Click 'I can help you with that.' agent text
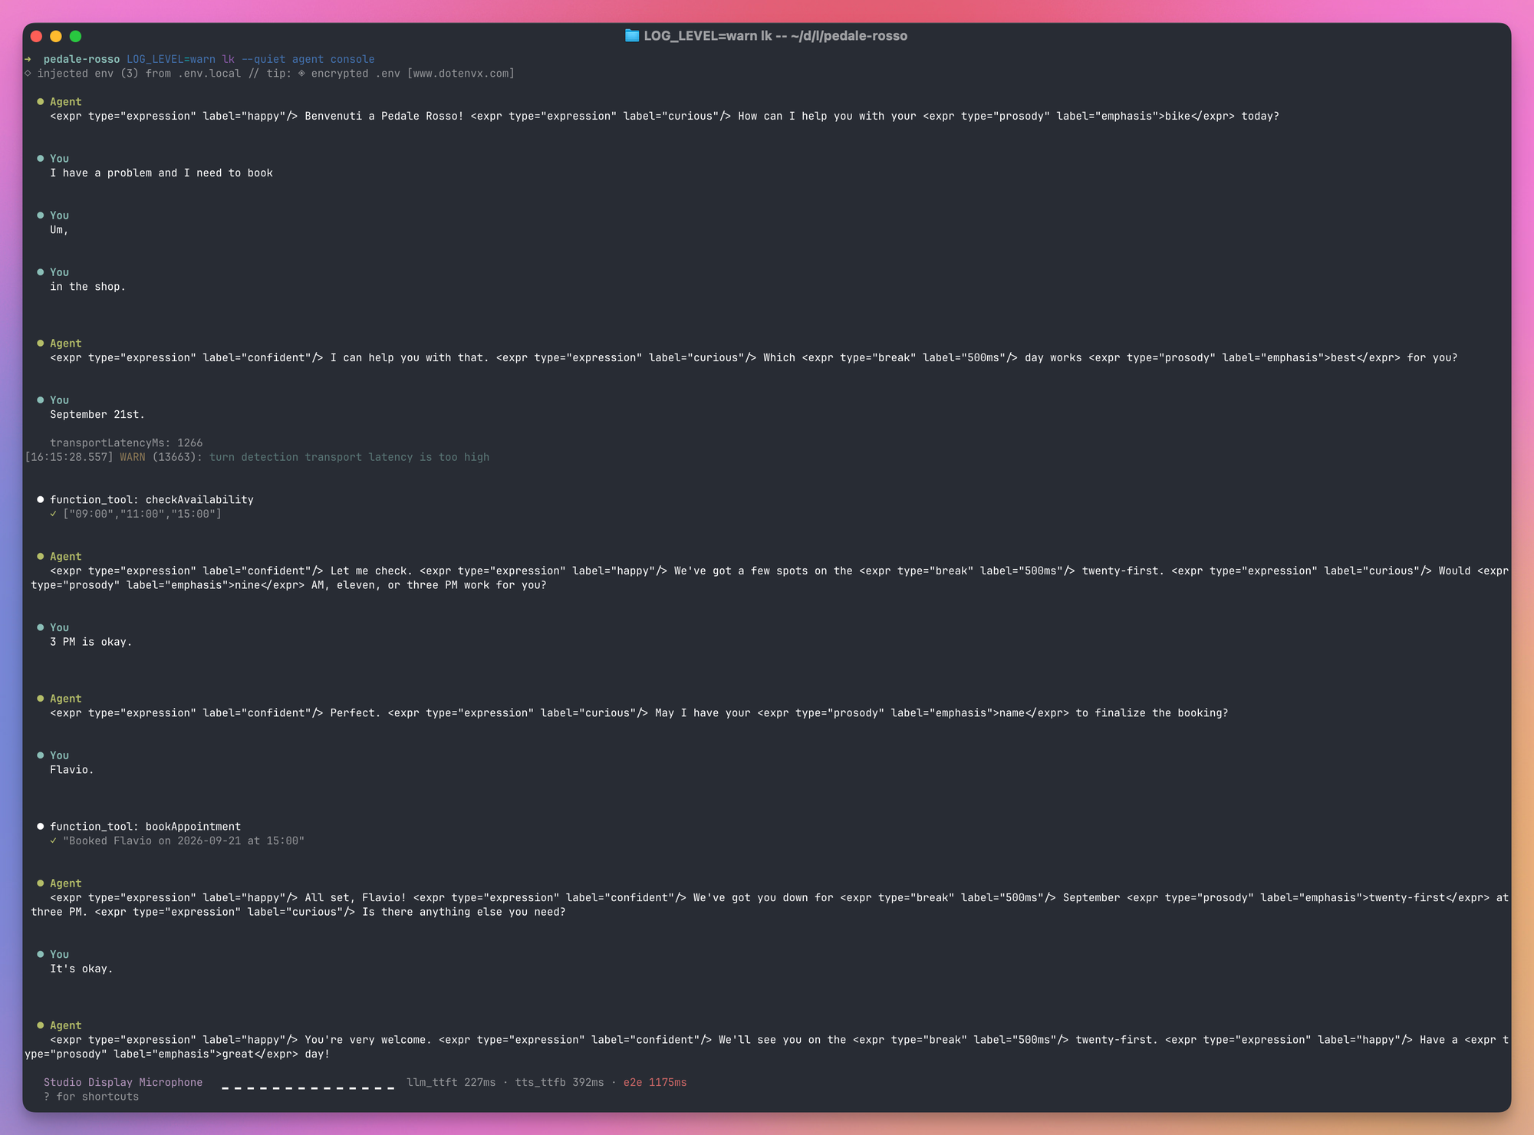Image resolution: width=1534 pixels, height=1135 pixels. tap(410, 358)
